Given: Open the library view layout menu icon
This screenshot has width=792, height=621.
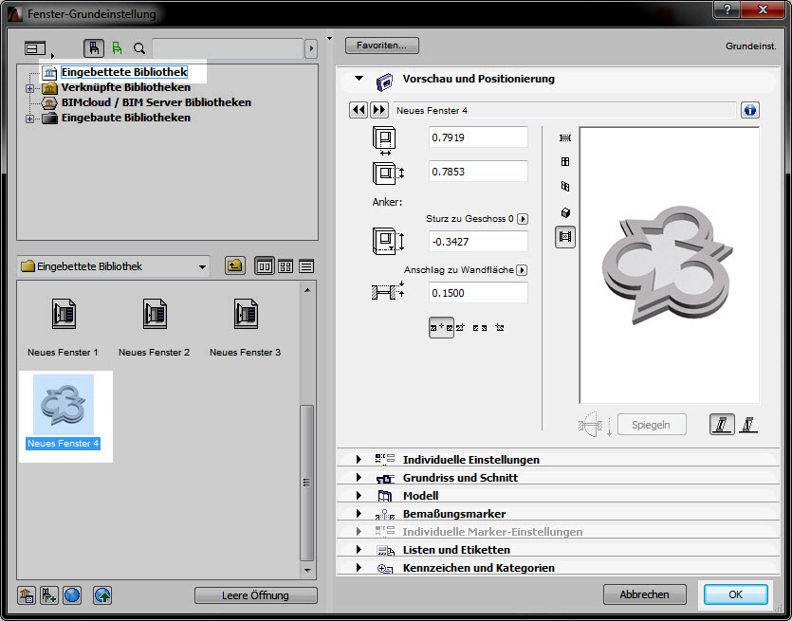Looking at the screenshot, I should point(35,48).
